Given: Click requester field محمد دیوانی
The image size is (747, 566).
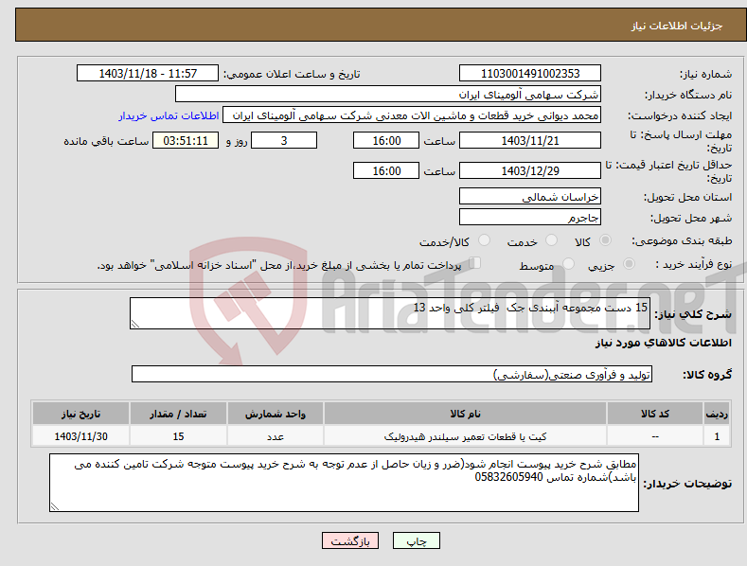Looking at the screenshot, I should tap(412, 115).
